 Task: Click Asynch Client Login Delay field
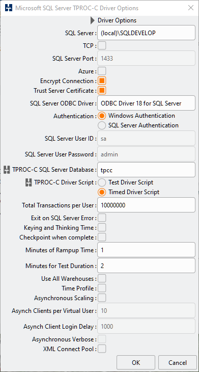click(146, 326)
